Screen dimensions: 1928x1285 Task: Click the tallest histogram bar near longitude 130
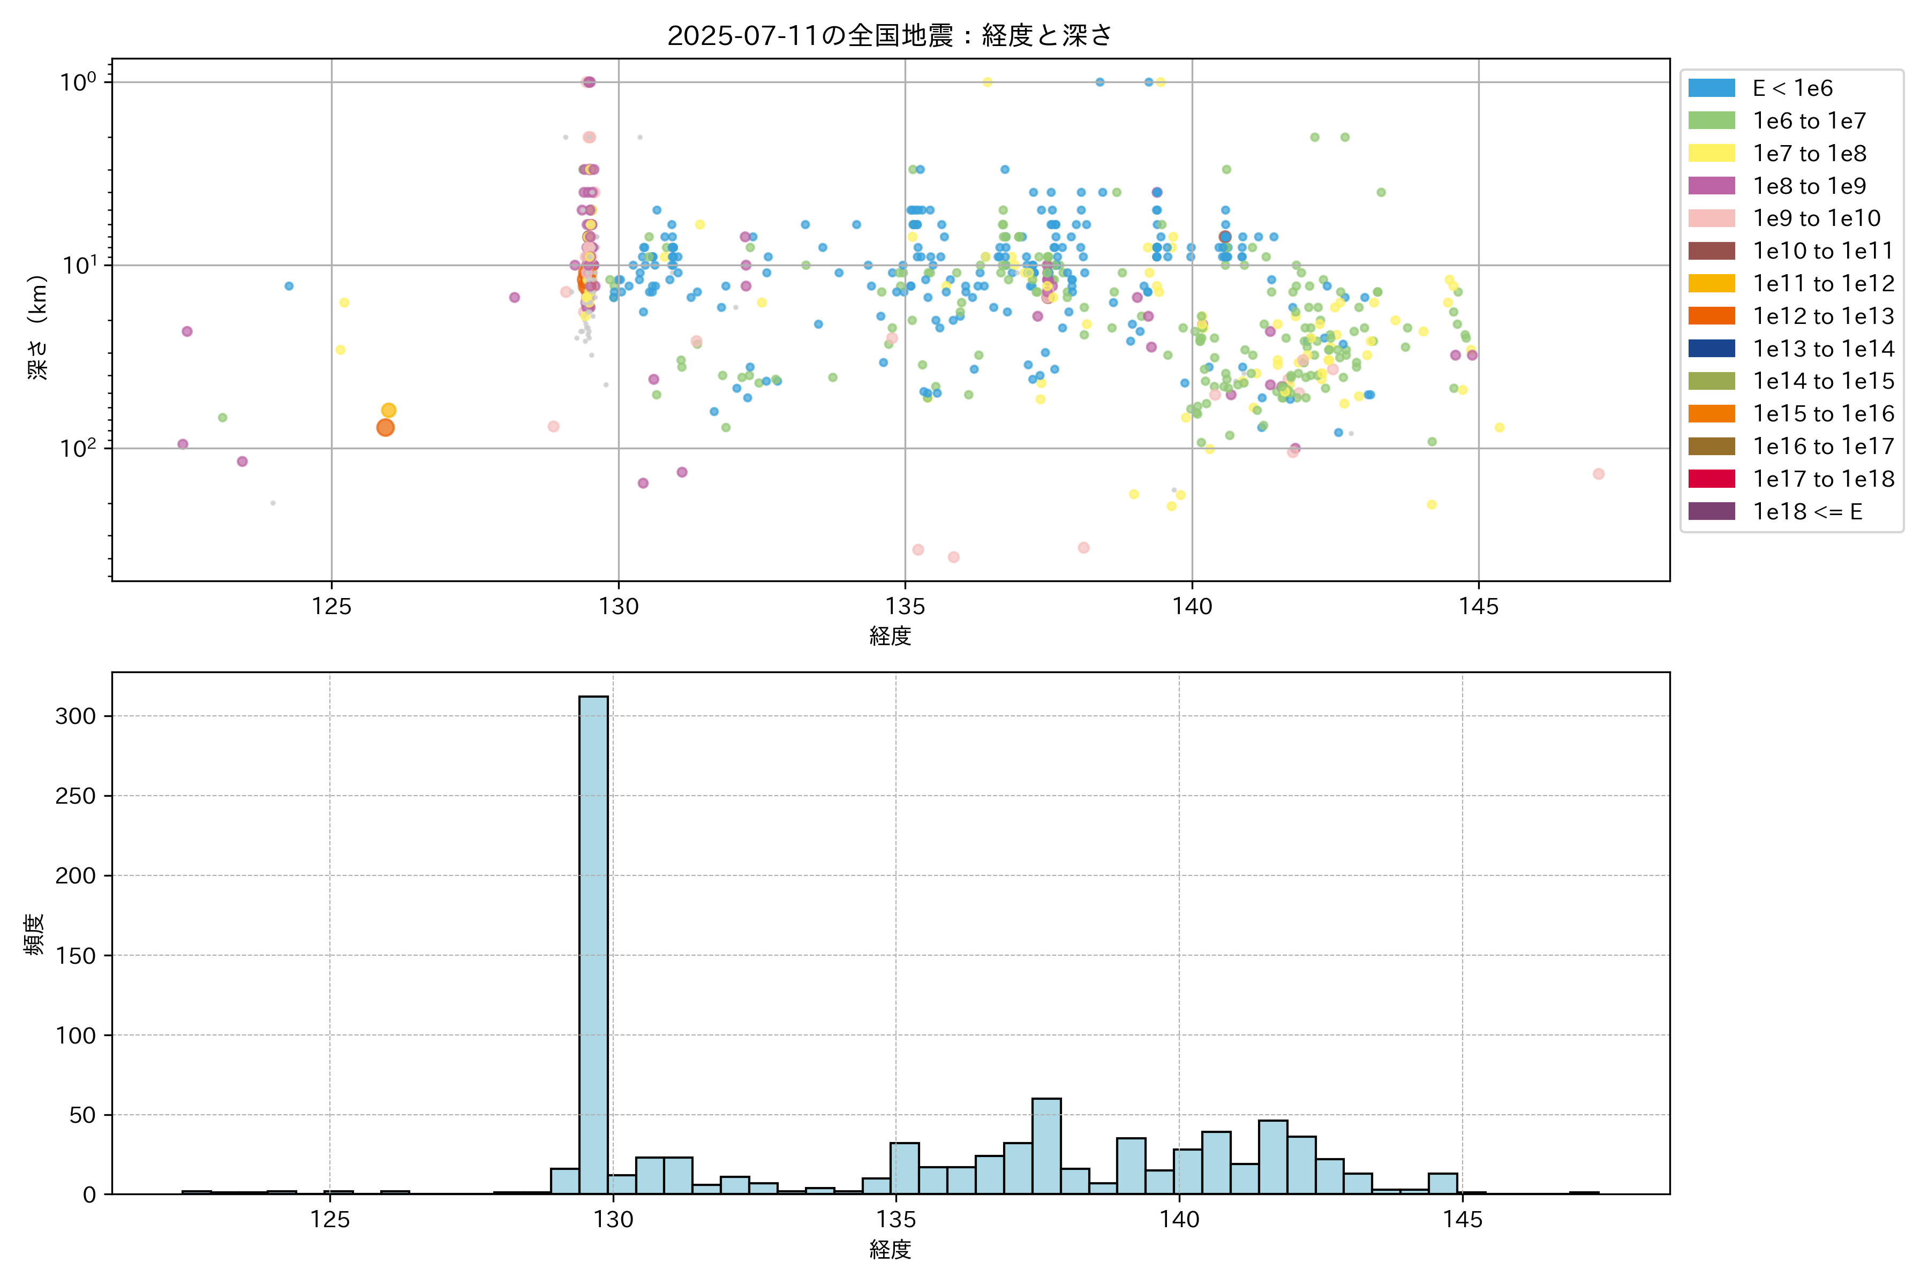tap(593, 942)
